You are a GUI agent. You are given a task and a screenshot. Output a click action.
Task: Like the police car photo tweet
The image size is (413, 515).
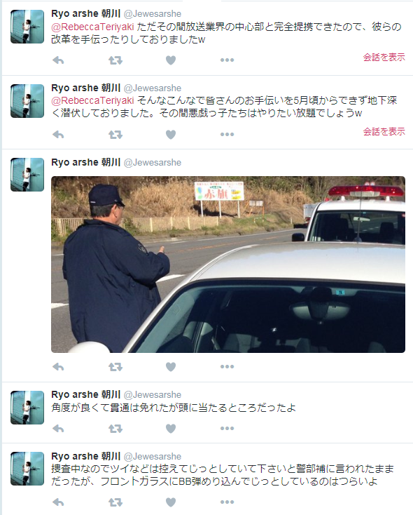click(171, 366)
